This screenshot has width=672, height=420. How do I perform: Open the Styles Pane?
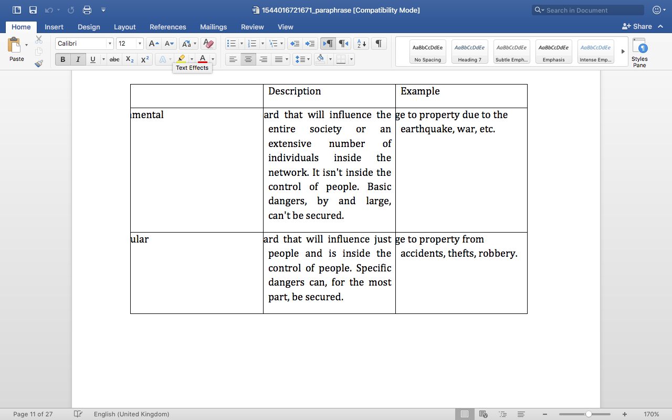coord(639,52)
